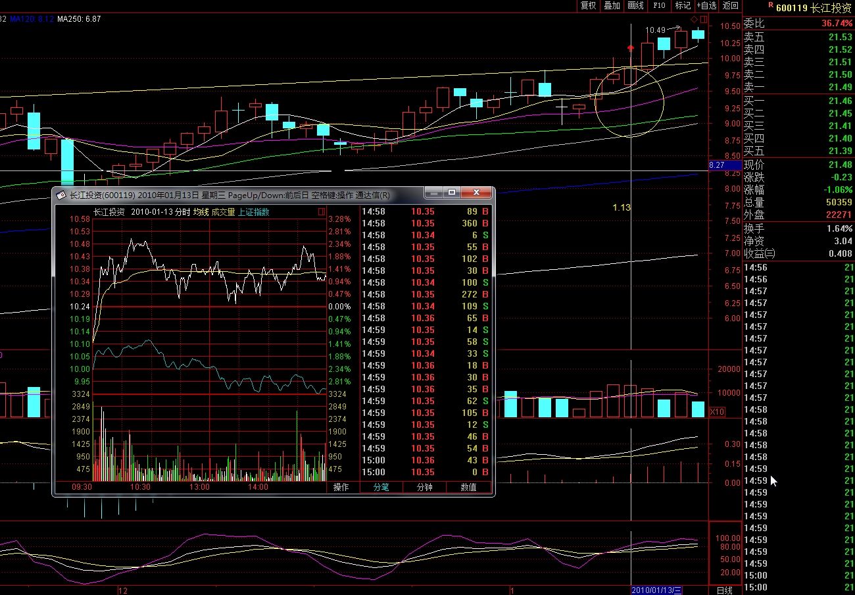Switch to the 分笔 tab
The width and height of the screenshot is (855, 595).
pyautogui.click(x=381, y=487)
